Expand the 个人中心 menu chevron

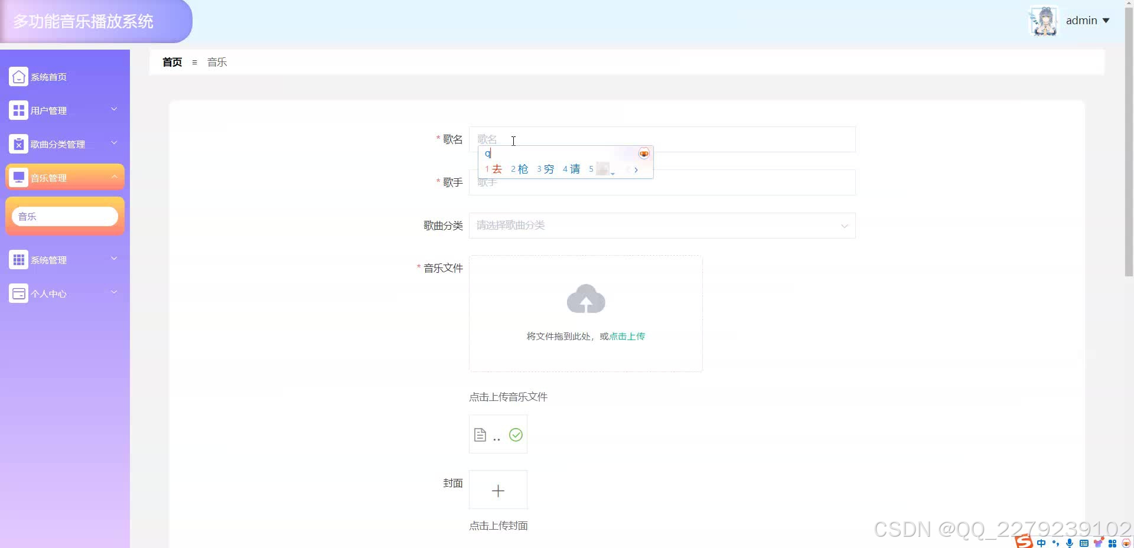tap(114, 292)
